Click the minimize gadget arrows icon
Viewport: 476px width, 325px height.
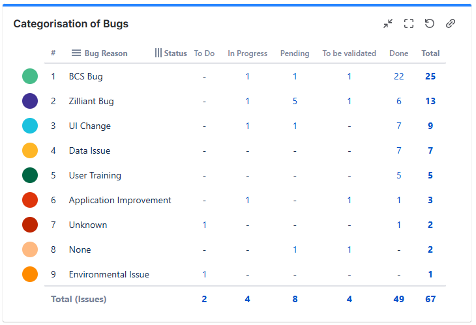388,23
